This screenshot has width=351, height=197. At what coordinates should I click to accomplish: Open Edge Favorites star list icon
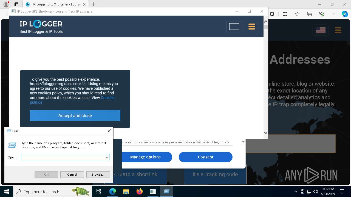[x=297, y=14]
